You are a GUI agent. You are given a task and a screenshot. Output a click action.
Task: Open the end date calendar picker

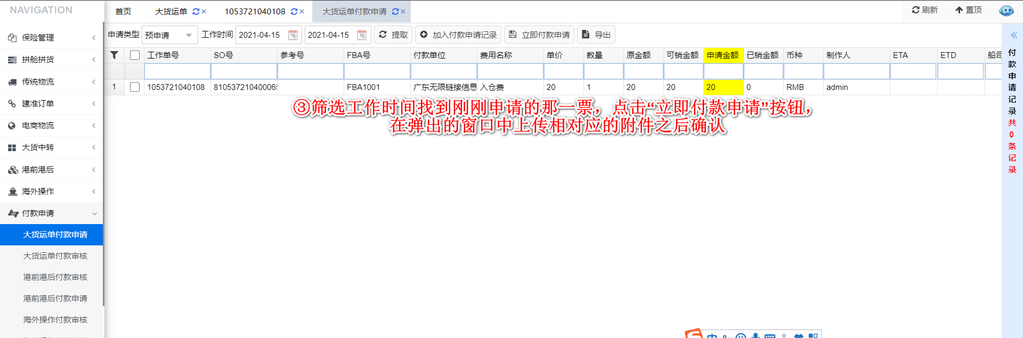pos(362,35)
